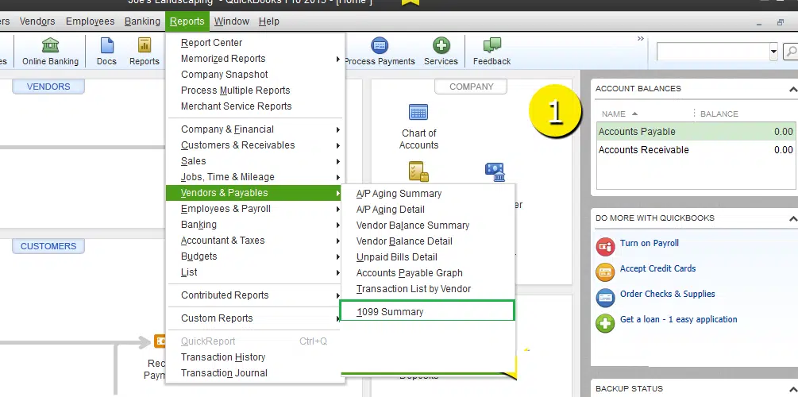Viewport: 798px width, 397px height.
Task: Select Company Snapshot menu item
Action: 255,75
